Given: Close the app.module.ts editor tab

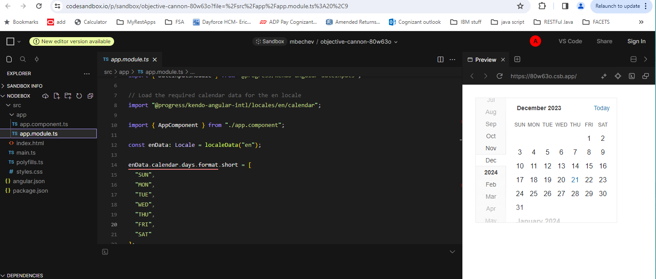Looking at the screenshot, I should [155, 60].
